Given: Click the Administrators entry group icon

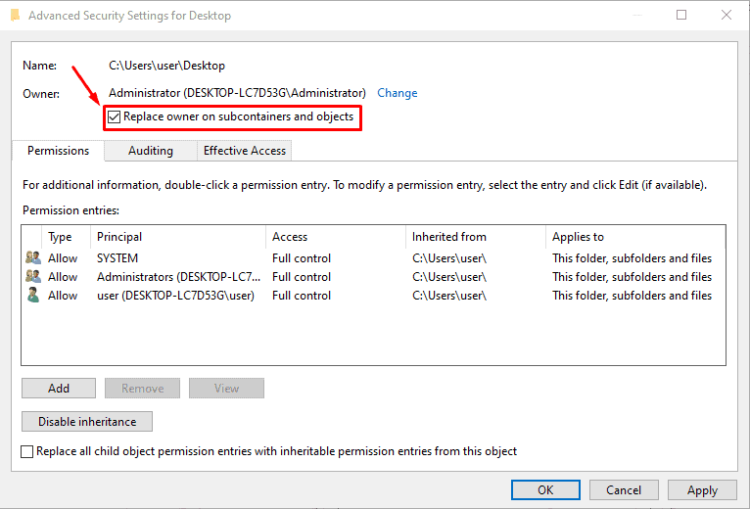Looking at the screenshot, I should [x=33, y=276].
